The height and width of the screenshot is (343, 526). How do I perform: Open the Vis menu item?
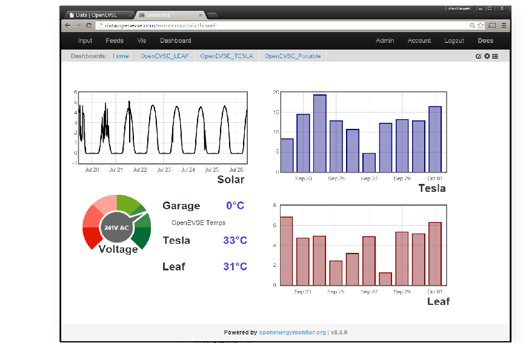click(x=142, y=41)
